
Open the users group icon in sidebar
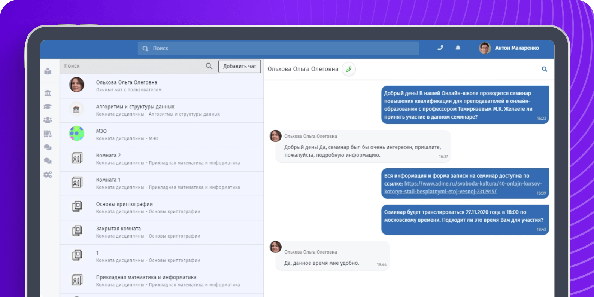point(48,120)
